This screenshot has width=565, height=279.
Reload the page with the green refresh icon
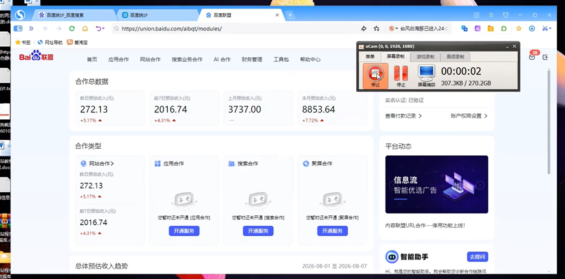click(x=72, y=28)
